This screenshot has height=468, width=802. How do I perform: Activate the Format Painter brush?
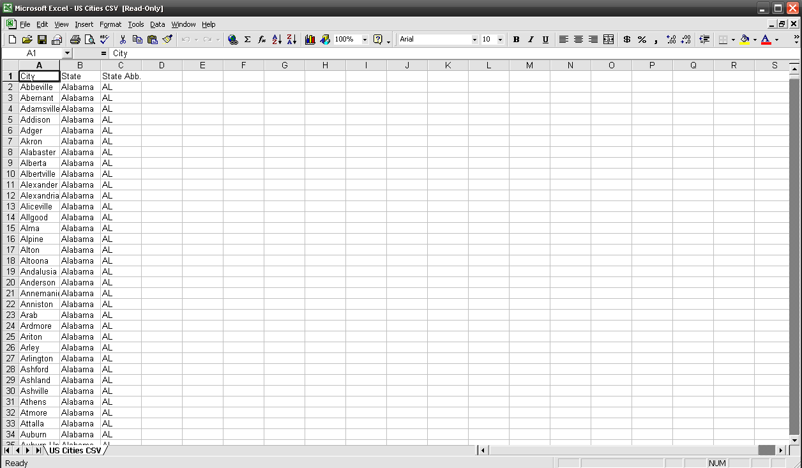pyautogui.click(x=167, y=40)
